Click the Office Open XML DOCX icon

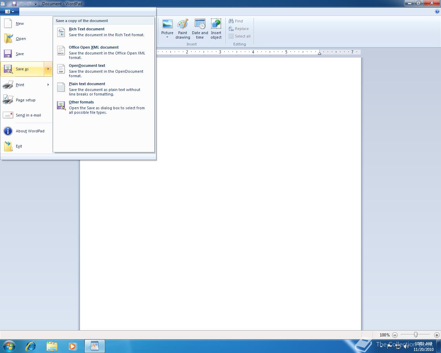click(x=61, y=51)
